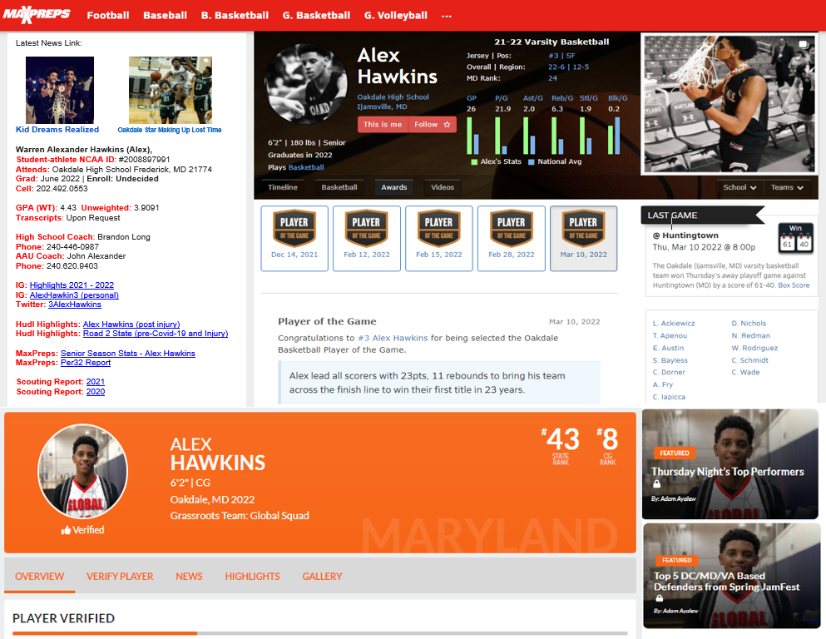This screenshot has width=826, height=639.
Task: Open Oakdale High School link
Action: pyautogui.click(x=393, y=97)
